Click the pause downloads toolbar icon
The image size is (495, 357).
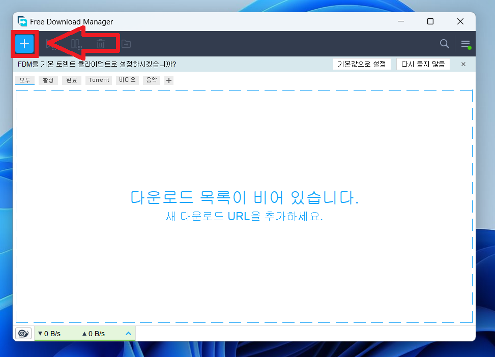pos(76,44)
